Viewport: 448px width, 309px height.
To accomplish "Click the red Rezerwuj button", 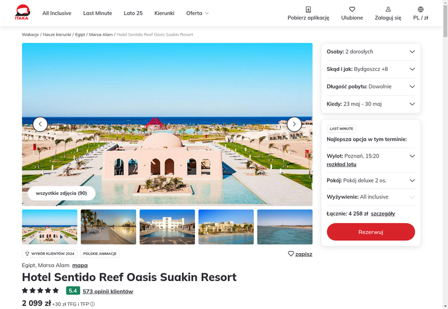I will pyautogui.click(x=371, y=232).
